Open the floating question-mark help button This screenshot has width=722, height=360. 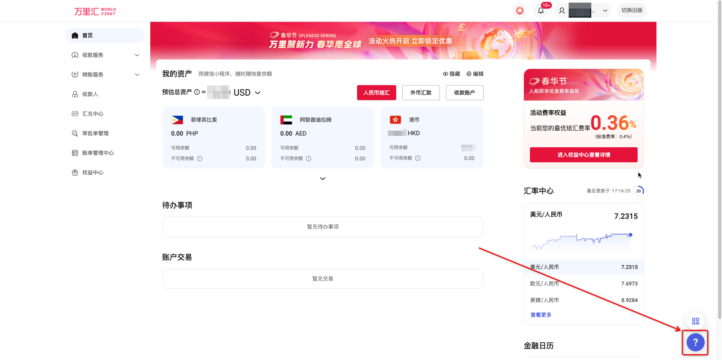695,342
